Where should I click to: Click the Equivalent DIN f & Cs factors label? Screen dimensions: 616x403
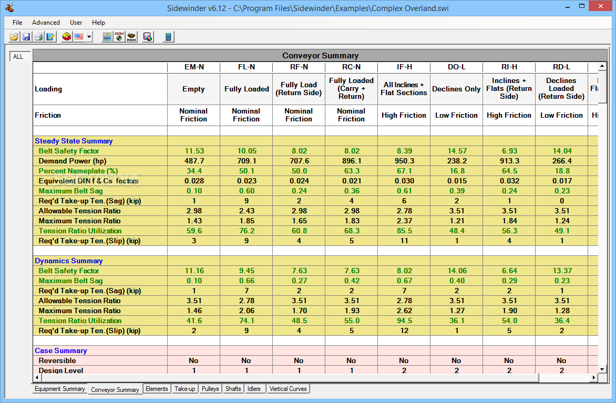point(88,181)
